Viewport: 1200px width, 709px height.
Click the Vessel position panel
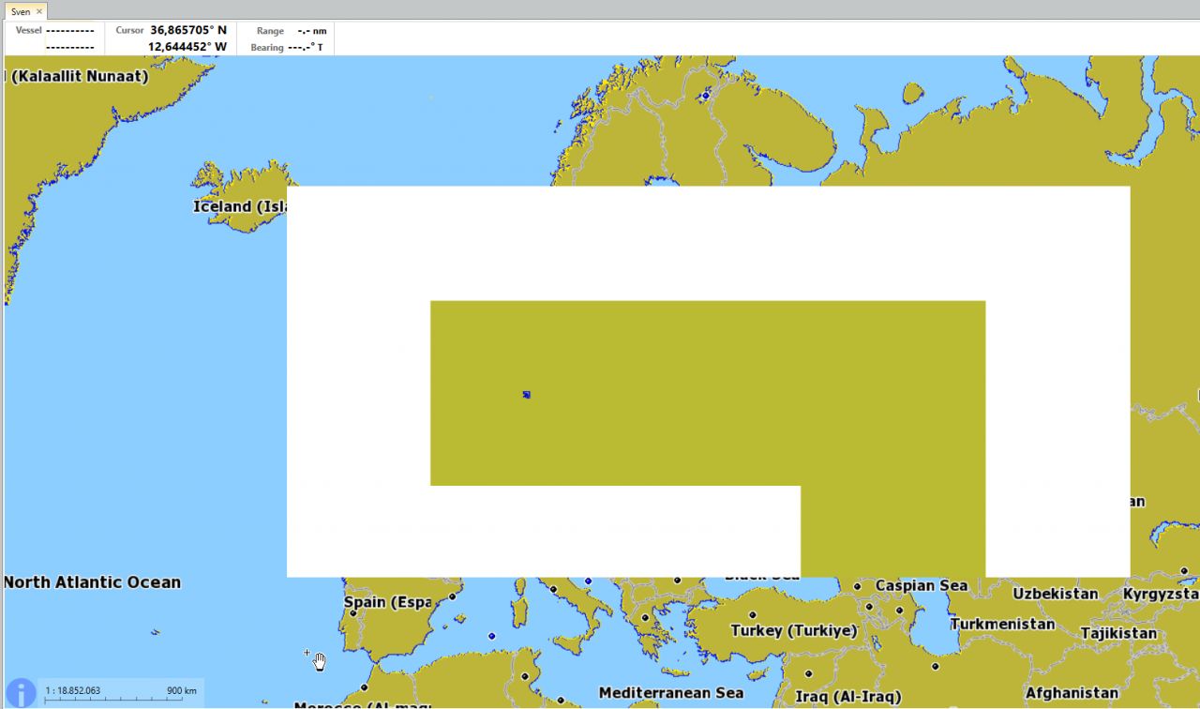click(x=54, y=38)
